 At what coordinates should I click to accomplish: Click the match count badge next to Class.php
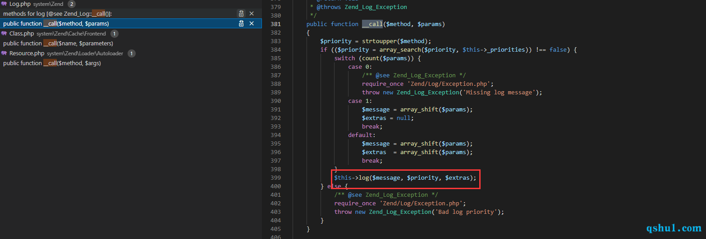click(115, 34)
